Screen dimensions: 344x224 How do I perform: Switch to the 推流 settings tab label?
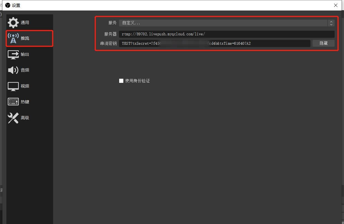[25, 38]
